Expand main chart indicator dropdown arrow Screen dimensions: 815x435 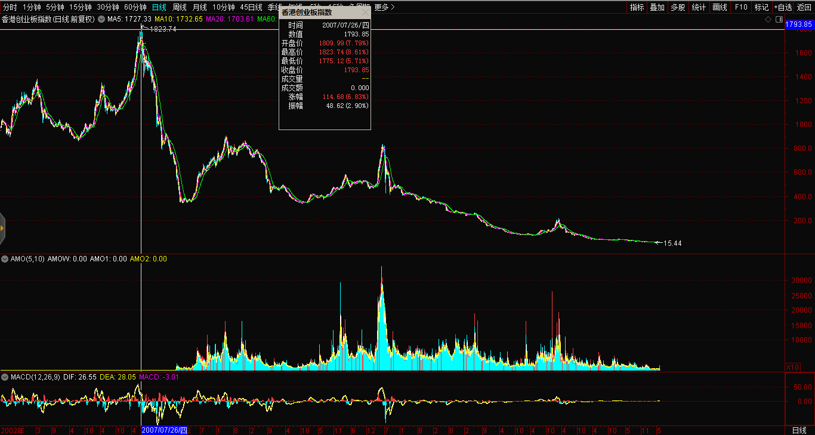(x=101, y=20)
